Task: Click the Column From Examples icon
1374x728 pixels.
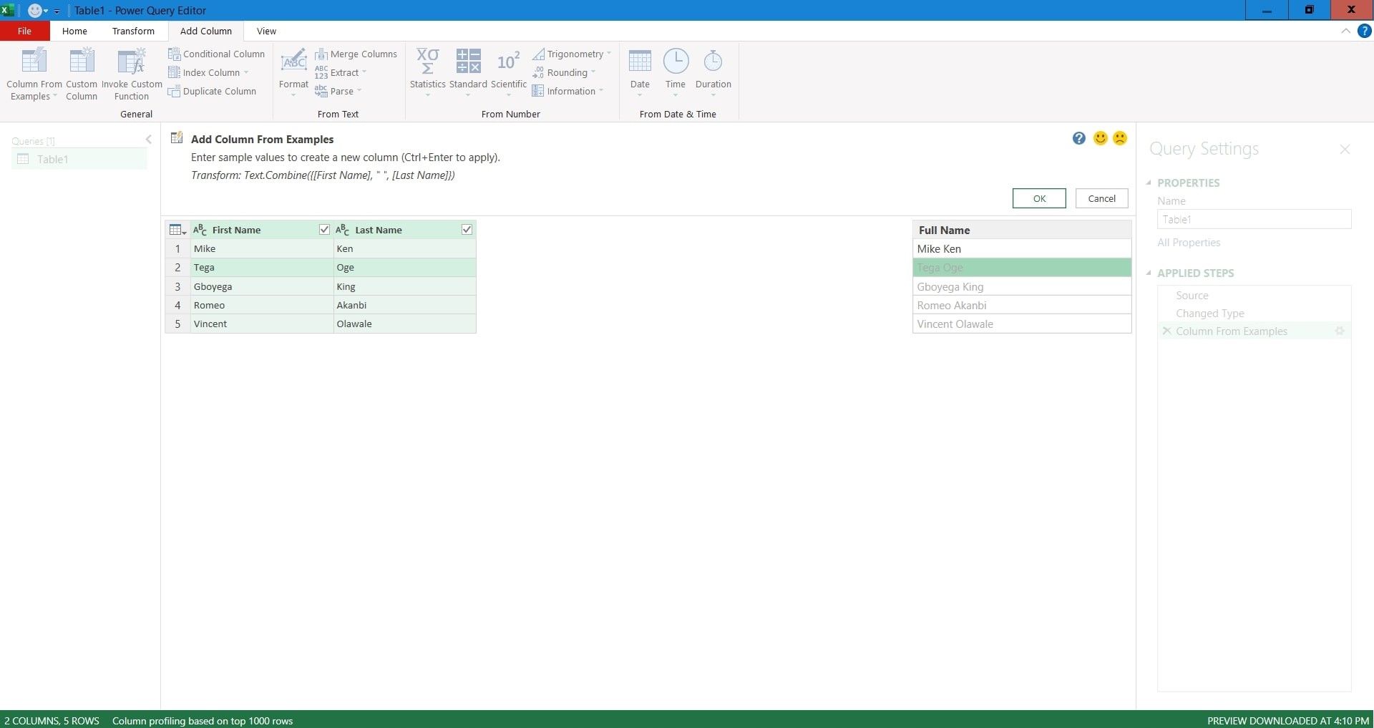Action: coord(34,62)
